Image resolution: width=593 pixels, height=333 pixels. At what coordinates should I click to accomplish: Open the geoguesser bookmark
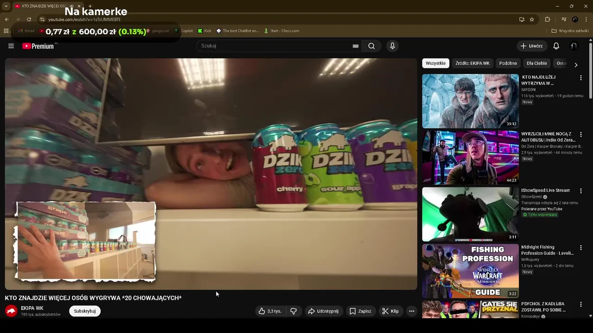(x=158, y=31)
